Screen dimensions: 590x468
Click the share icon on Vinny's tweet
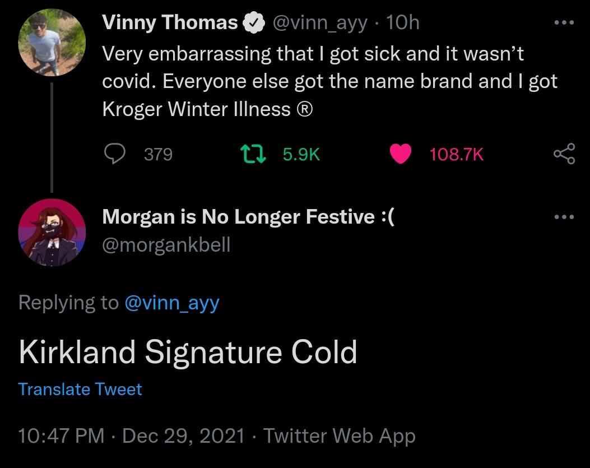click(564, 154)
